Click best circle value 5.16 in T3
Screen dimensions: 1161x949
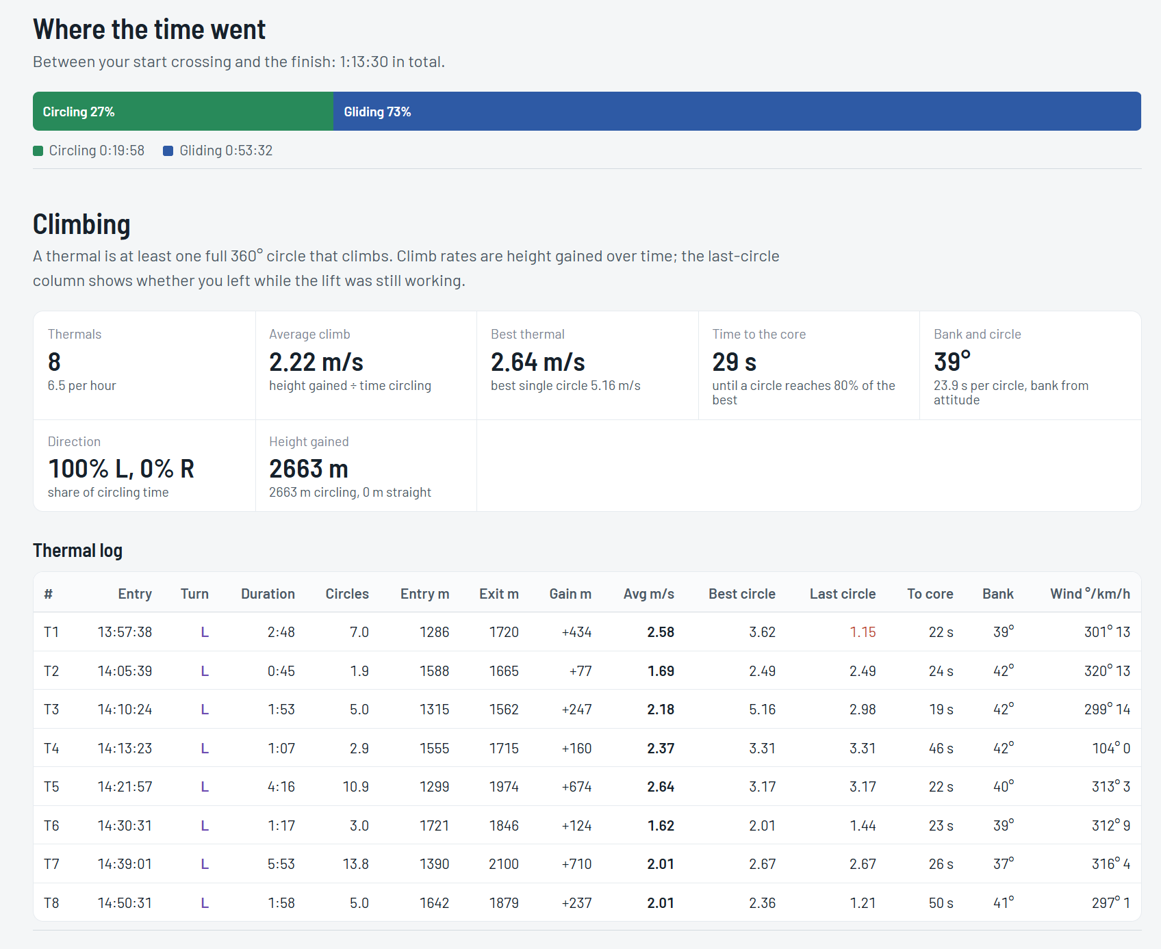pos(762,710)
